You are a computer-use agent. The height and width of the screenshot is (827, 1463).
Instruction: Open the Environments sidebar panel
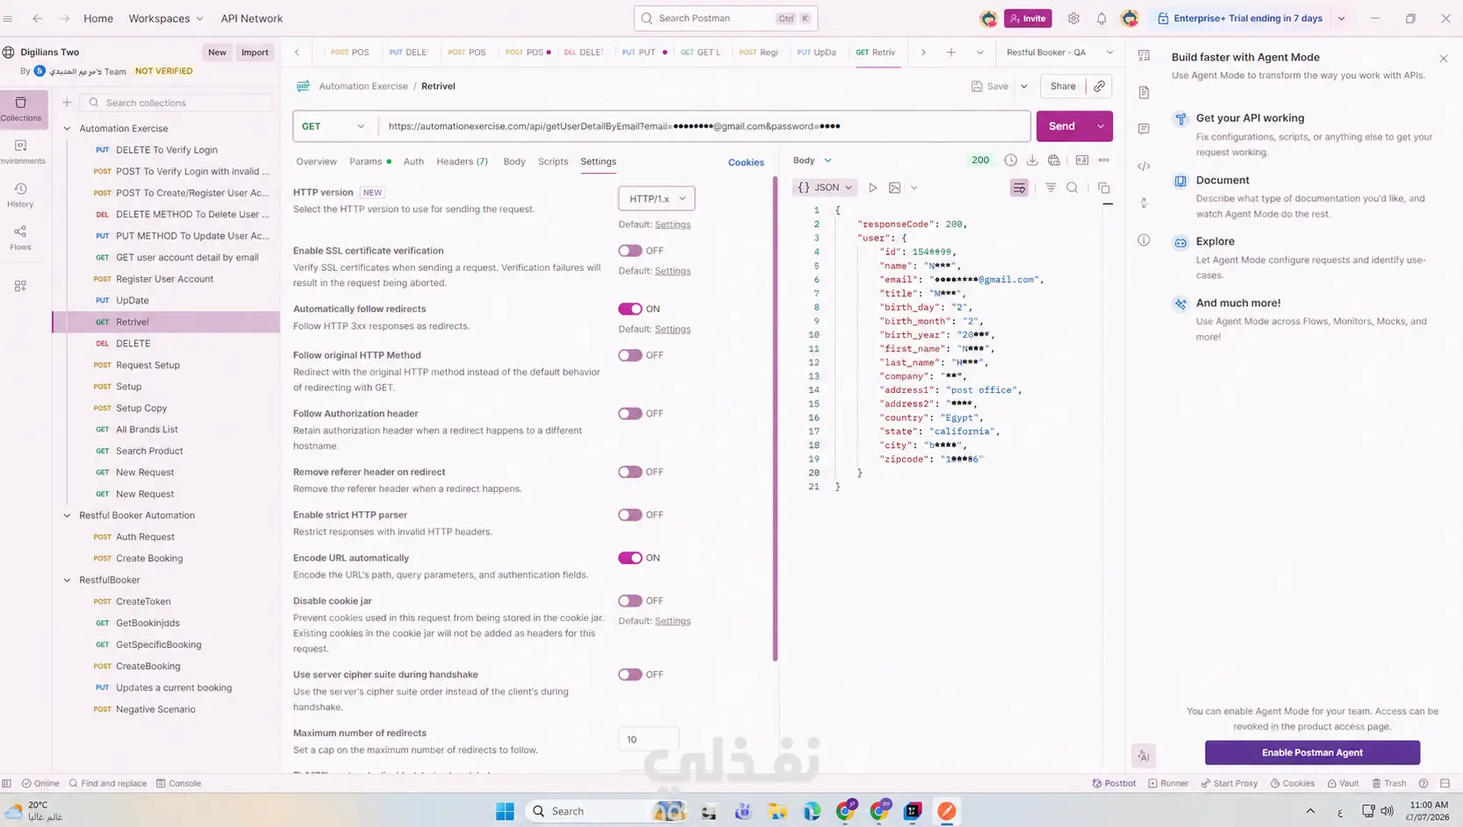pyautogui.click(x=21, y=152)
